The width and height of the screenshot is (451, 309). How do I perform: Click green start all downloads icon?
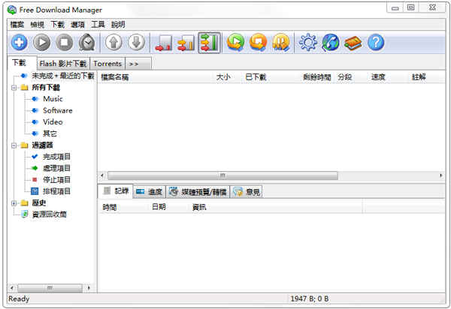point(235,43)
